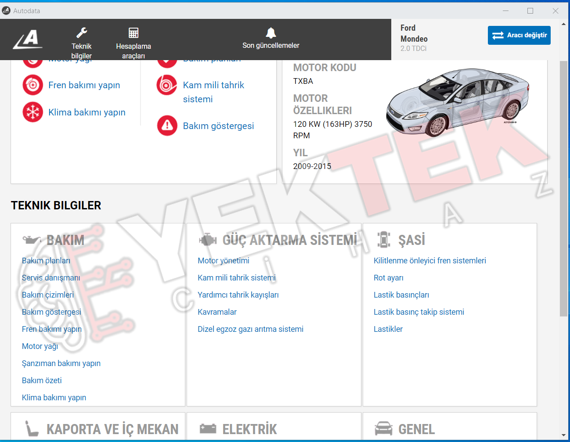Open the large Bakım göstergesi link

(x=218, y=126)
